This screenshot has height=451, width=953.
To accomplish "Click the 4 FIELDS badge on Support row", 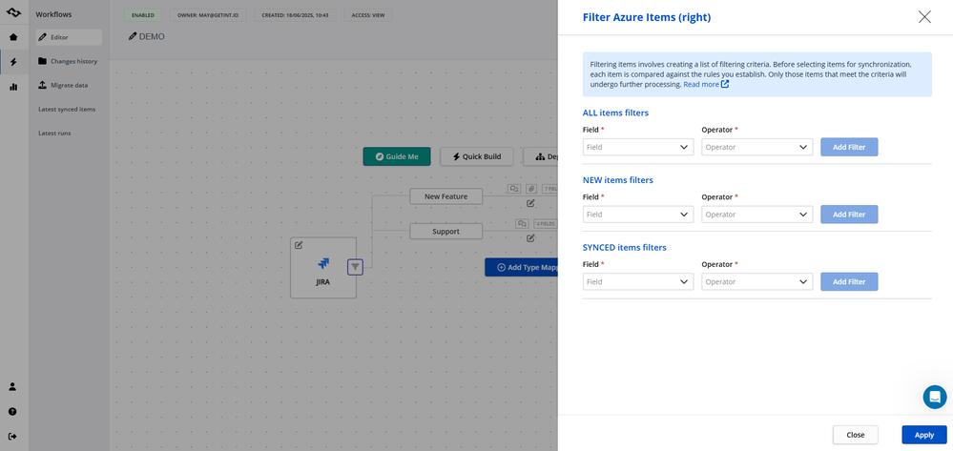I will (545, 223).
